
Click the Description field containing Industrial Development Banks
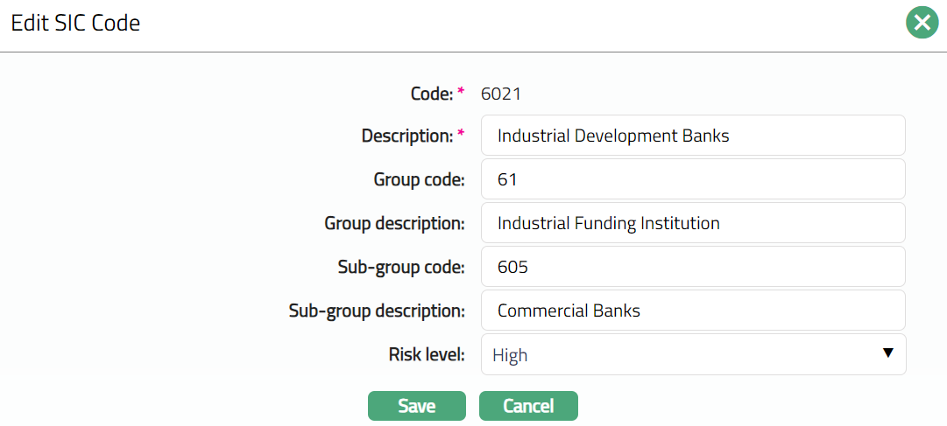point(692,136)
